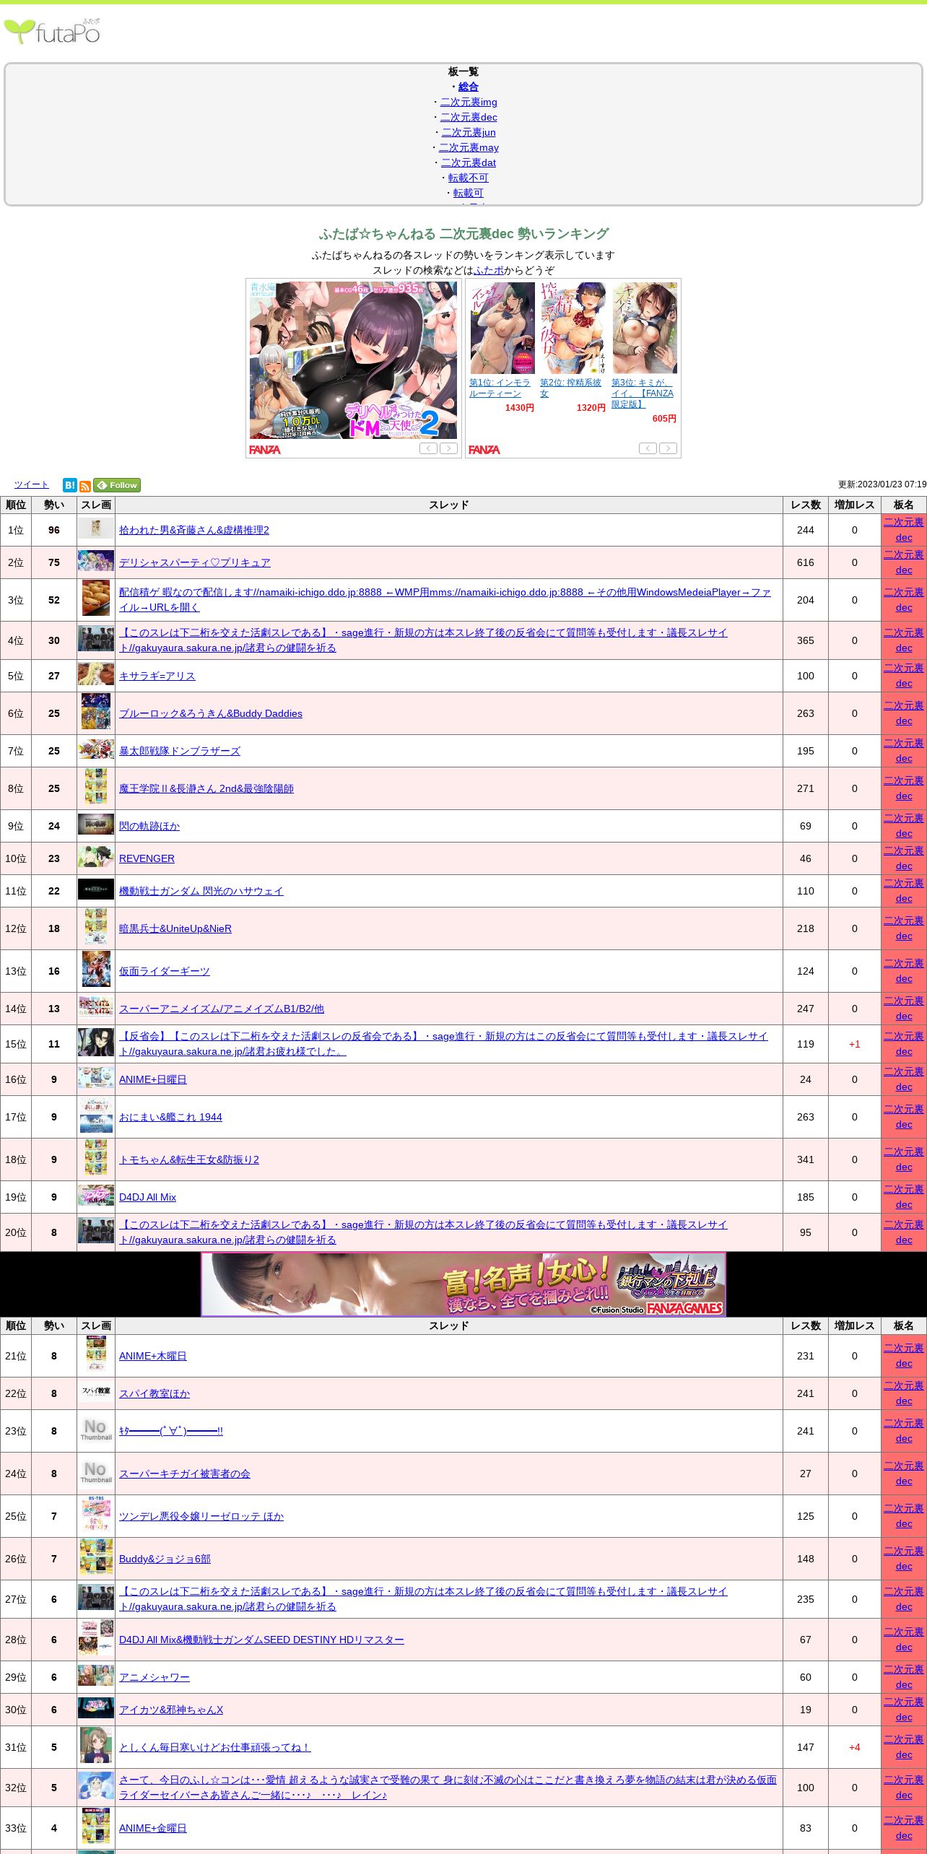
Task: Go to next slide in left ad panel
Action: click(449, 448)
